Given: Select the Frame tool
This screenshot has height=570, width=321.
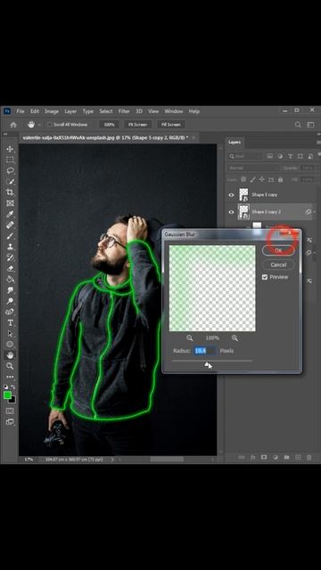Looking at the screenshot, I should point(10,203).
